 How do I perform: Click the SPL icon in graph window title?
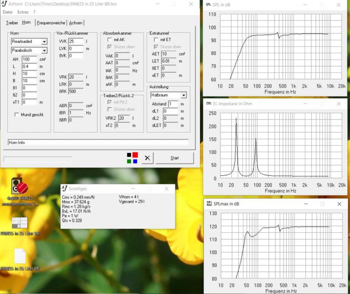(208, 4)
